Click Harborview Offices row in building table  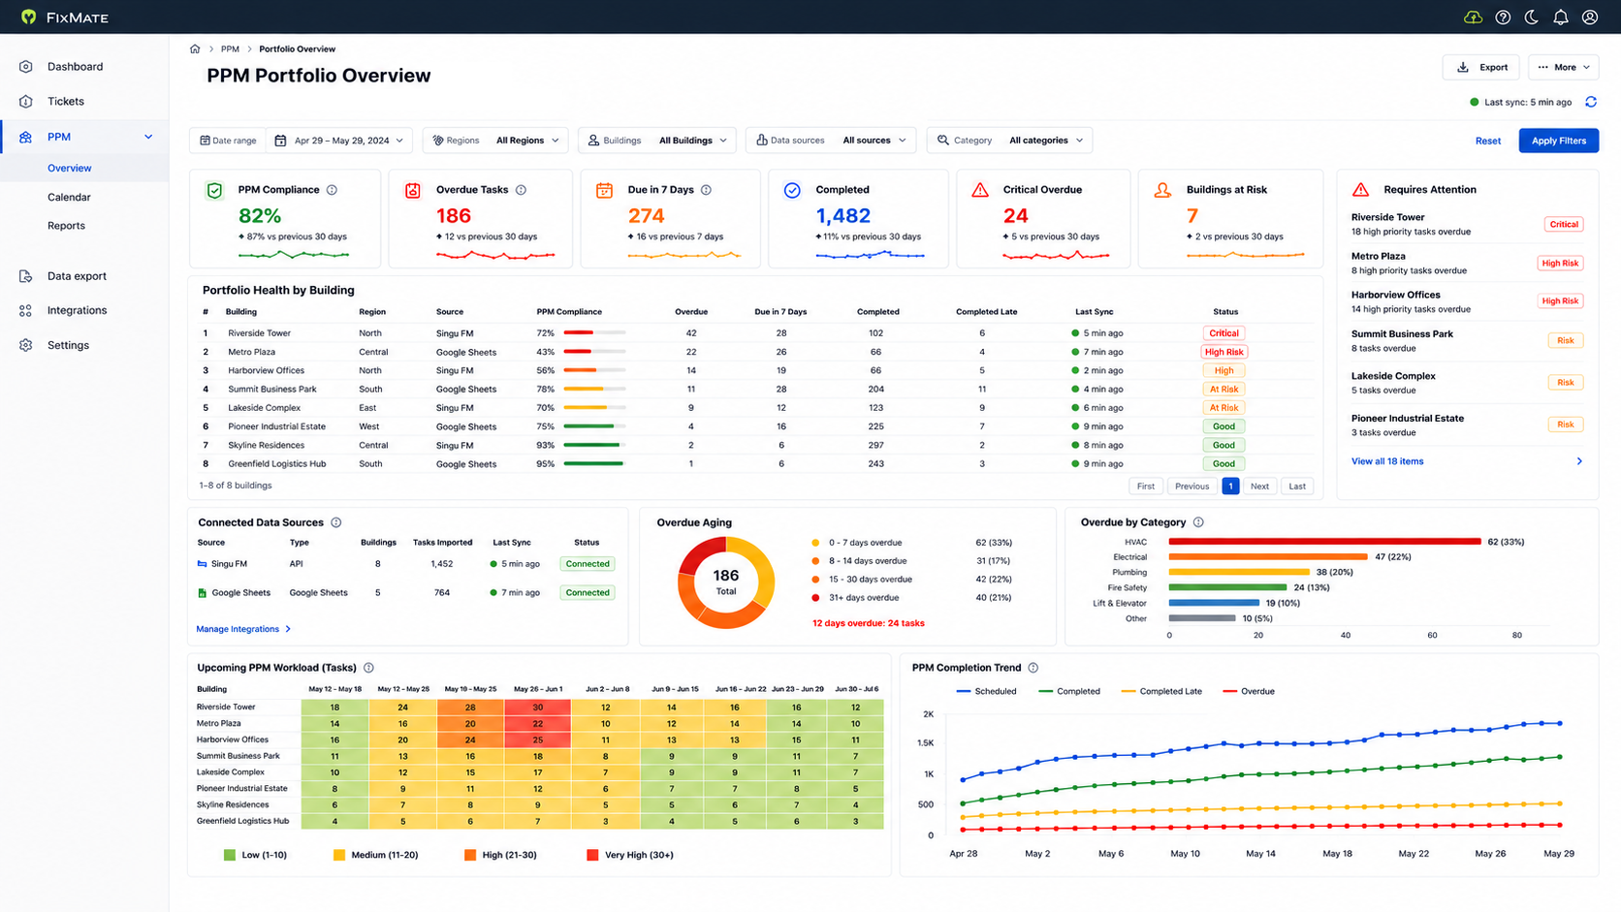756,370
